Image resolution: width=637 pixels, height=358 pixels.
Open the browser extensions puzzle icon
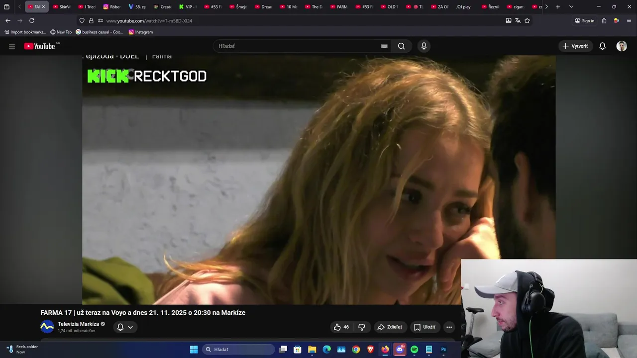(604, 21)
